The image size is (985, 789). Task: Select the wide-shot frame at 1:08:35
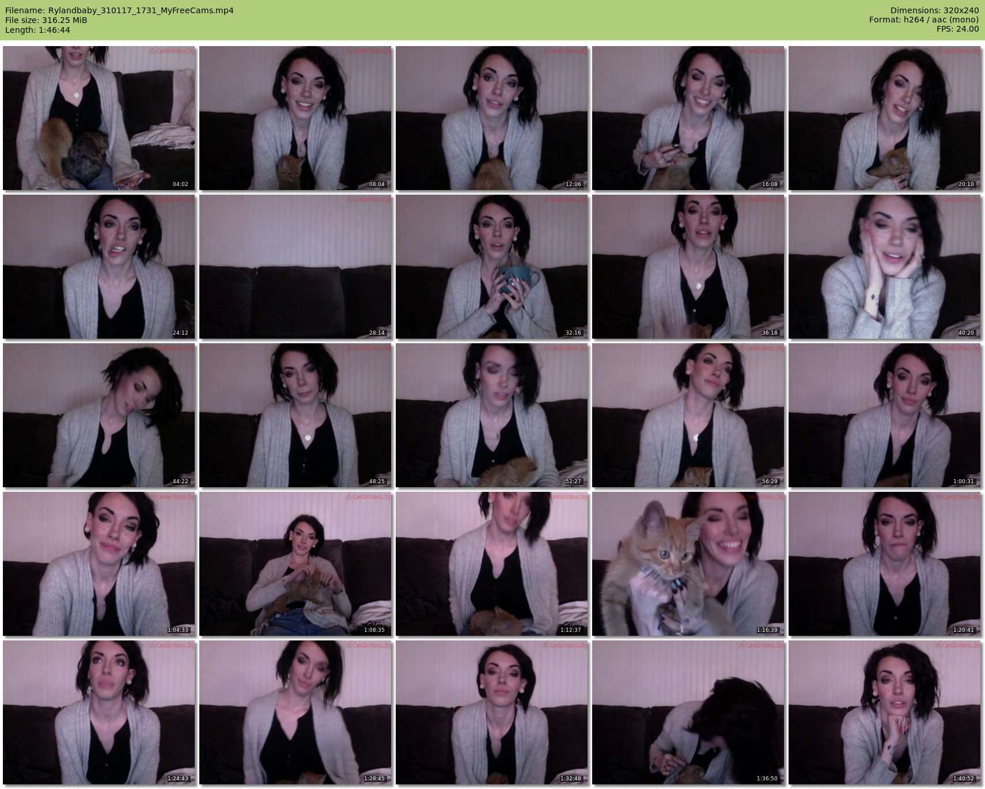(x=295, y=564)
